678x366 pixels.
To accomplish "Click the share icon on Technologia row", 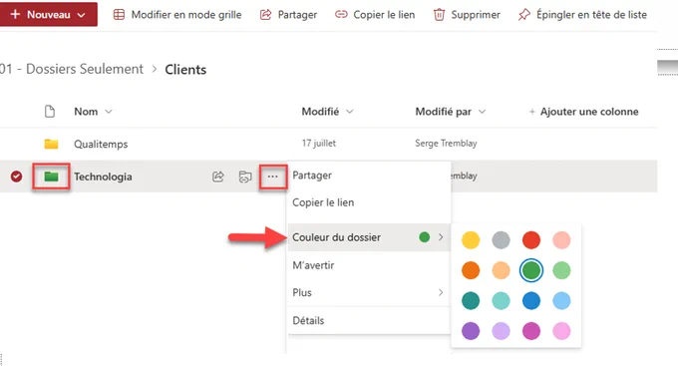I will (218, 177).
